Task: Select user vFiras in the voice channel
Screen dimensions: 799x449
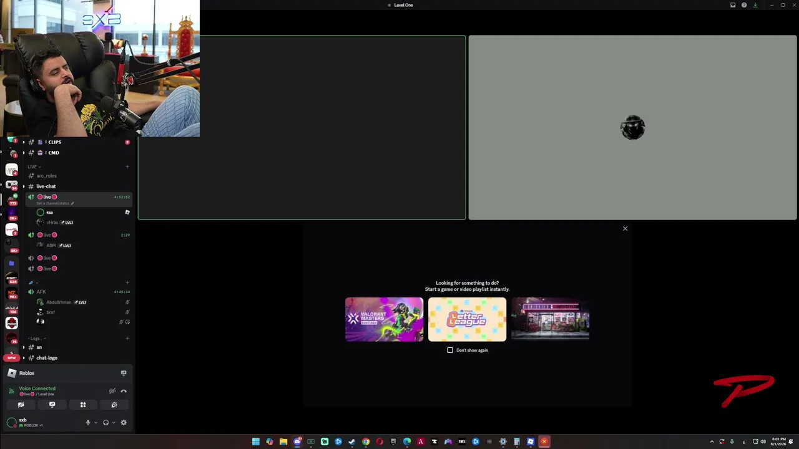Action: point(82,223)
